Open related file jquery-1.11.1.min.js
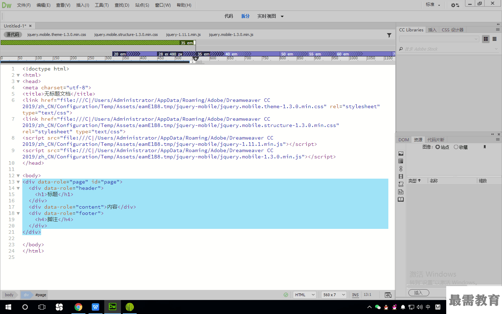 tap(183, 35)
